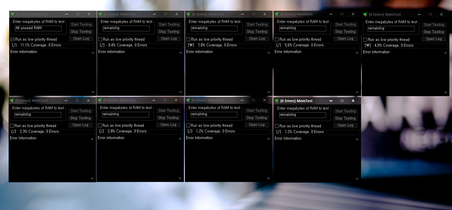Focus RAM input field in 4.0% coverage window

pyautogui.click(x=391, y=28)
